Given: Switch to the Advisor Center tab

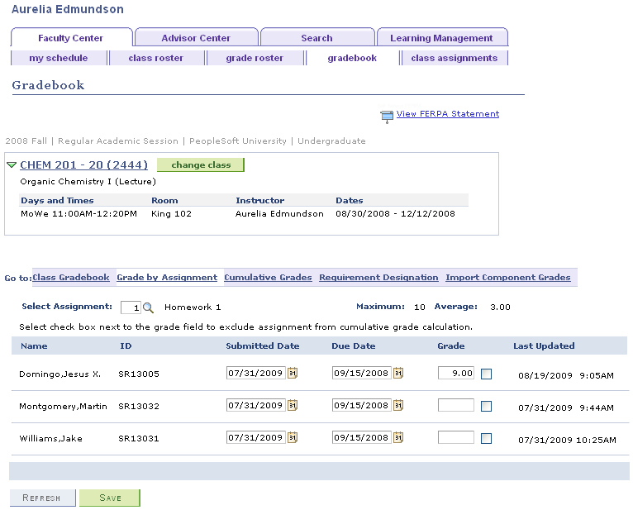Looking at the screenshot, I should [x=196, y=37].
